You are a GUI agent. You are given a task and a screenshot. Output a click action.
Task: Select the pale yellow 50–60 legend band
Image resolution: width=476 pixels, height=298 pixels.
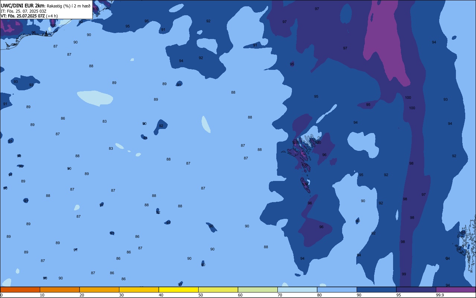pyautogui.click(x=218, y=289)
